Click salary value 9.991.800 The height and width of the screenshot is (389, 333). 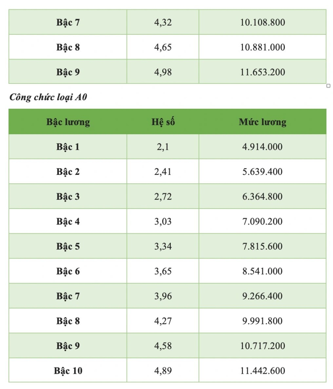[262, 321]
